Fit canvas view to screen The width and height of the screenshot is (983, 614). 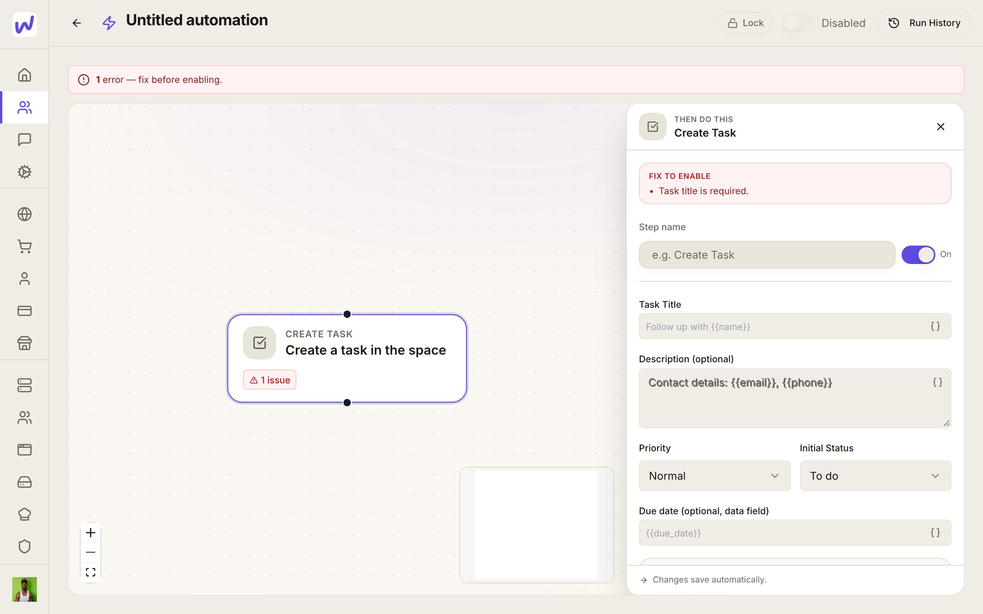(91, 572)
